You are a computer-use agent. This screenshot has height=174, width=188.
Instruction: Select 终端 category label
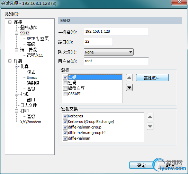(x=18, y=61)
